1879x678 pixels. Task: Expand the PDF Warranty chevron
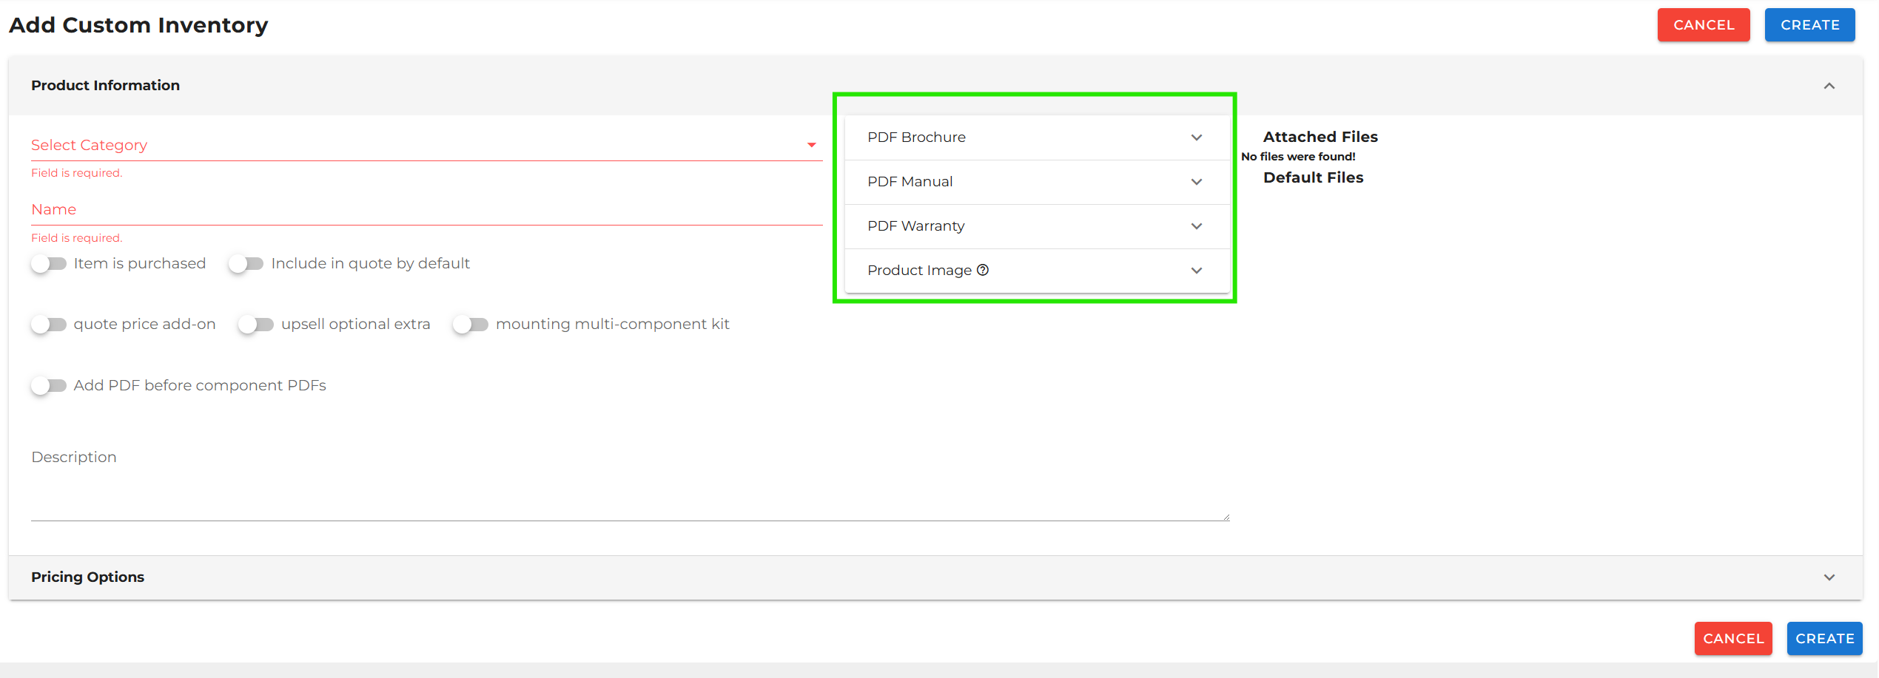pos(1196,226)
